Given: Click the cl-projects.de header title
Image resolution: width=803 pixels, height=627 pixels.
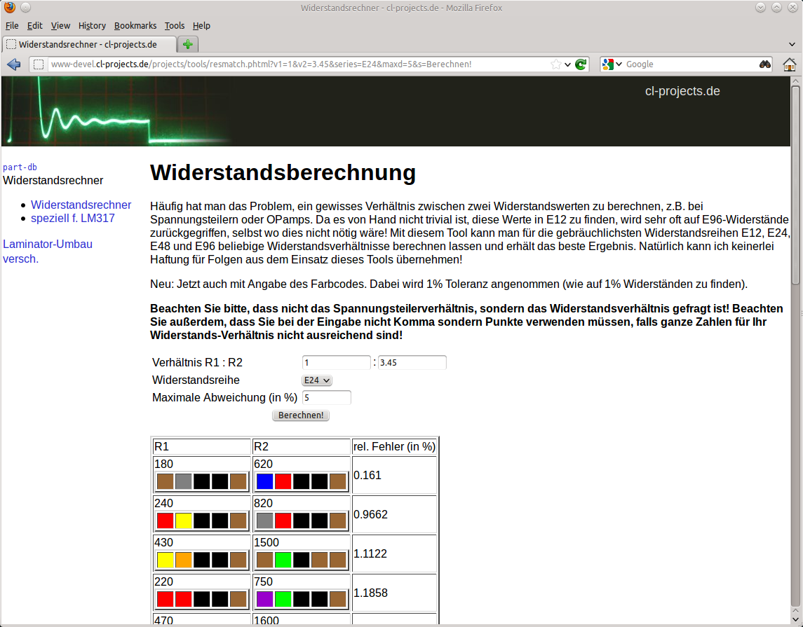Looking at the screenshot, I should [682, 91].
